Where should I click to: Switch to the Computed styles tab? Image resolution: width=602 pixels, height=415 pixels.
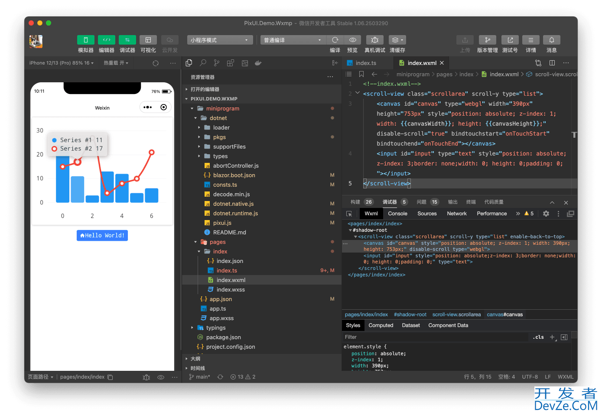pos(381,325)
